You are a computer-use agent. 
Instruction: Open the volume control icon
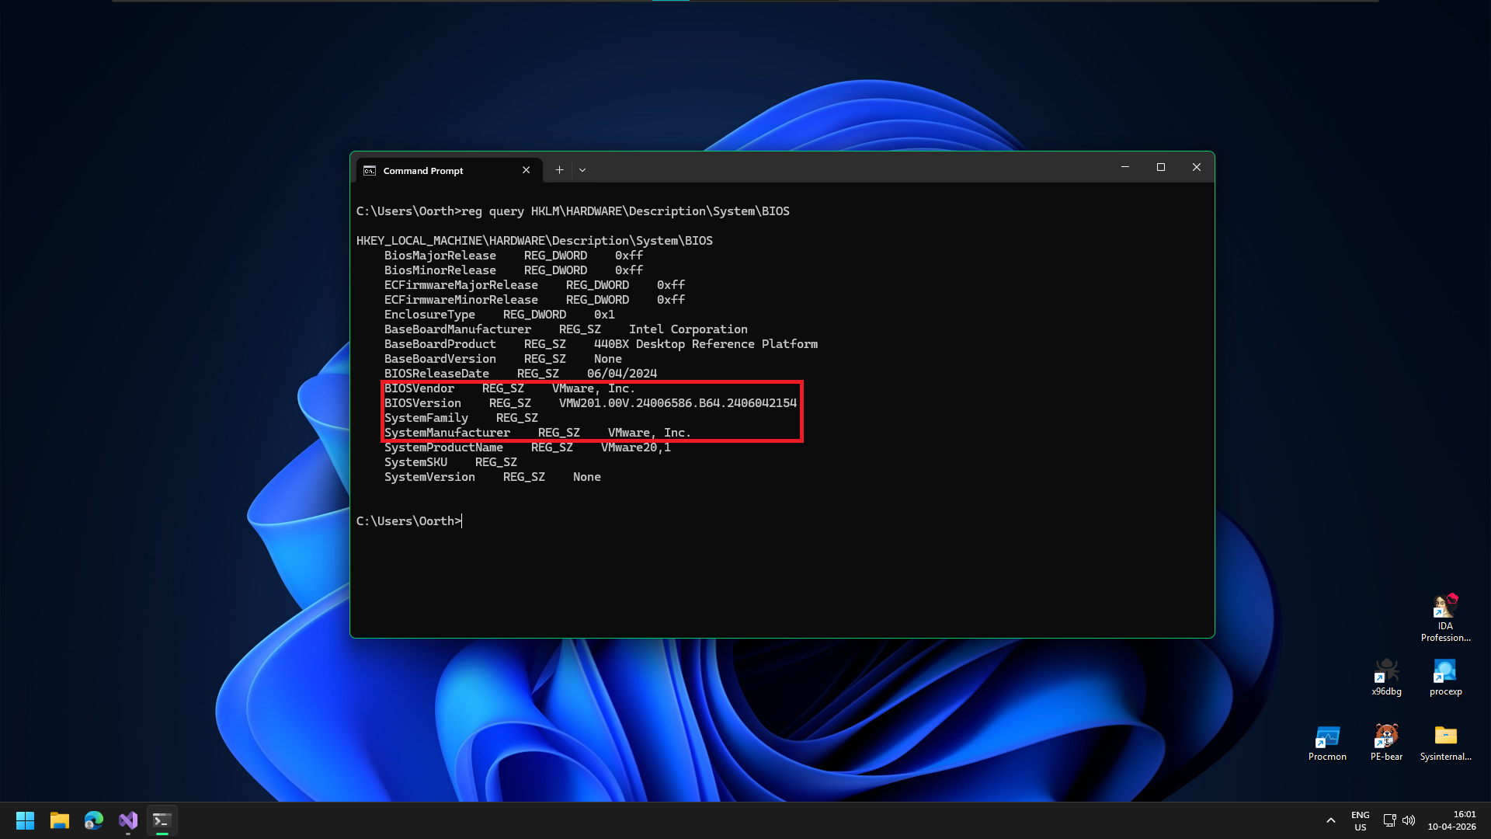point(1409,820)
